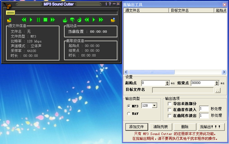Click the yellow slider thumb on the seek bar
Viewport: 229px width, 144px height.
point(10,13)
